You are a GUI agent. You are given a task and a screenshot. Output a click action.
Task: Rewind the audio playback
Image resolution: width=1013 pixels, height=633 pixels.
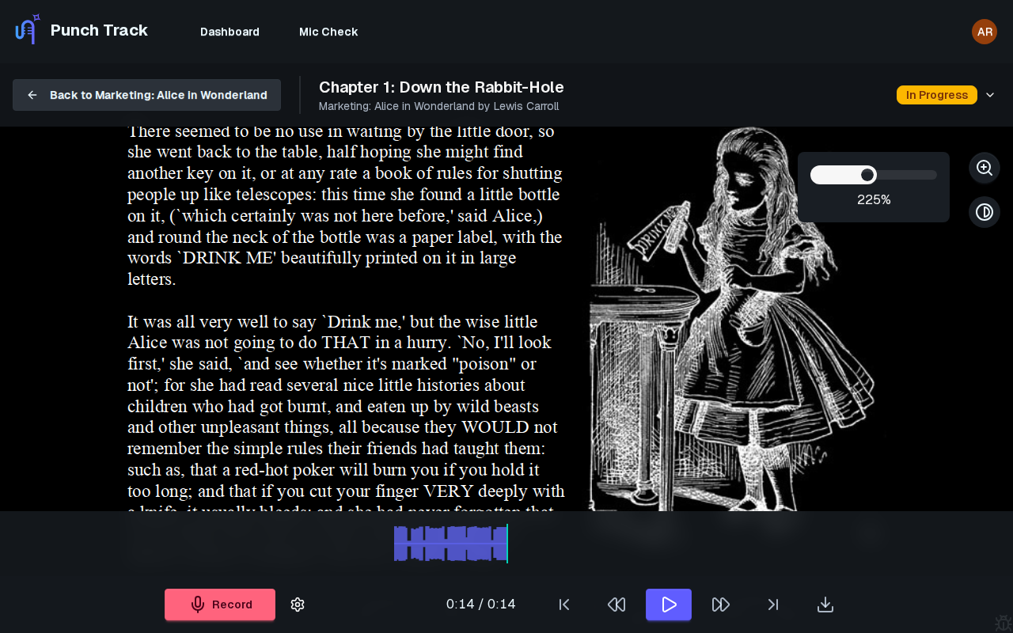(617, 604)
